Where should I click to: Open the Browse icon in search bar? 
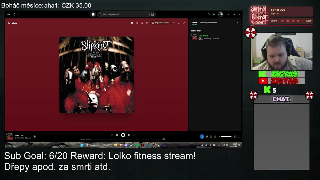152,14
